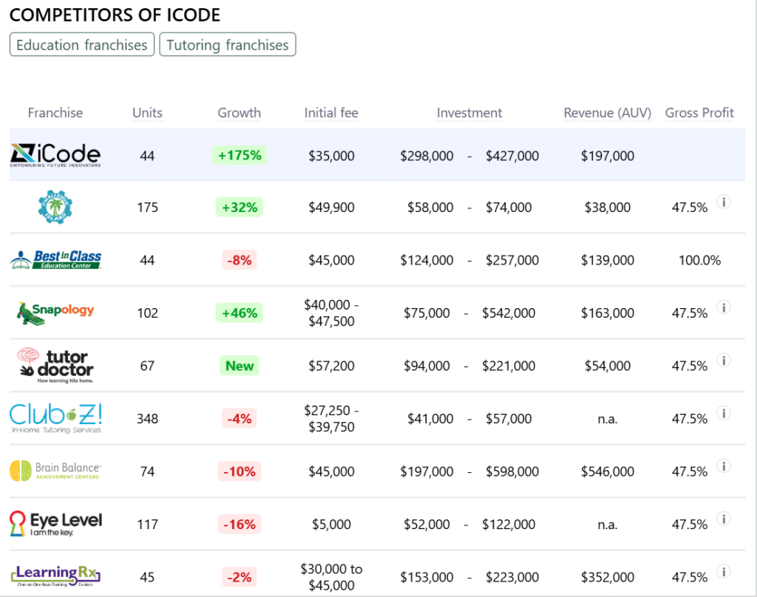Screen dimensions: 757x597
Task: Click the -4% growth badge
Action: click(240, 418)
